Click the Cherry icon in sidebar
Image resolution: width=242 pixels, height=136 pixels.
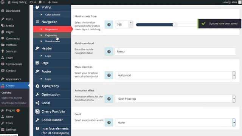(x=3, y=86)
